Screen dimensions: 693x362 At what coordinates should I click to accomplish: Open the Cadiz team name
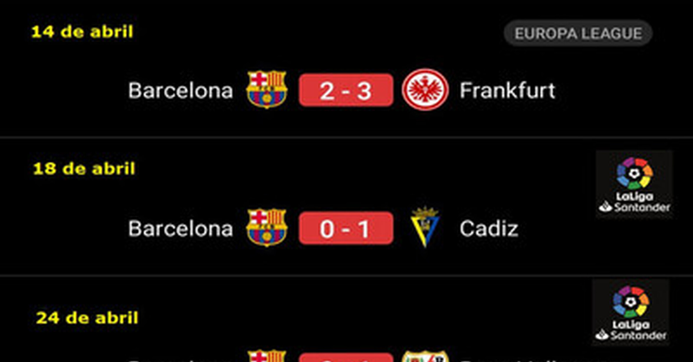tap(489, 228)
